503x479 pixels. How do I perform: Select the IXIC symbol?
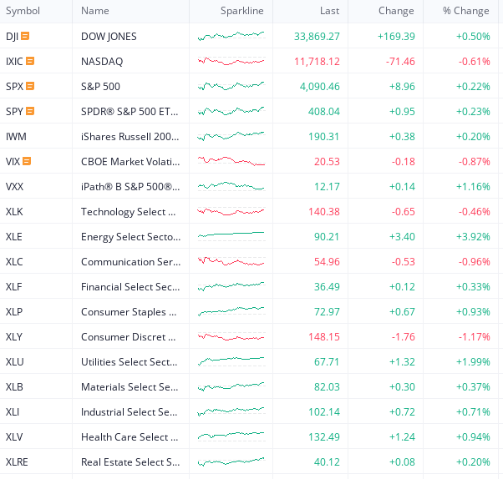point(14,62)
